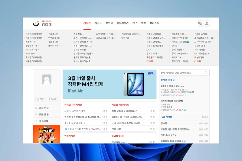This screenshot has height=161, width=242.
Task: Open 대학주보 board link
Action: (125, 38)
